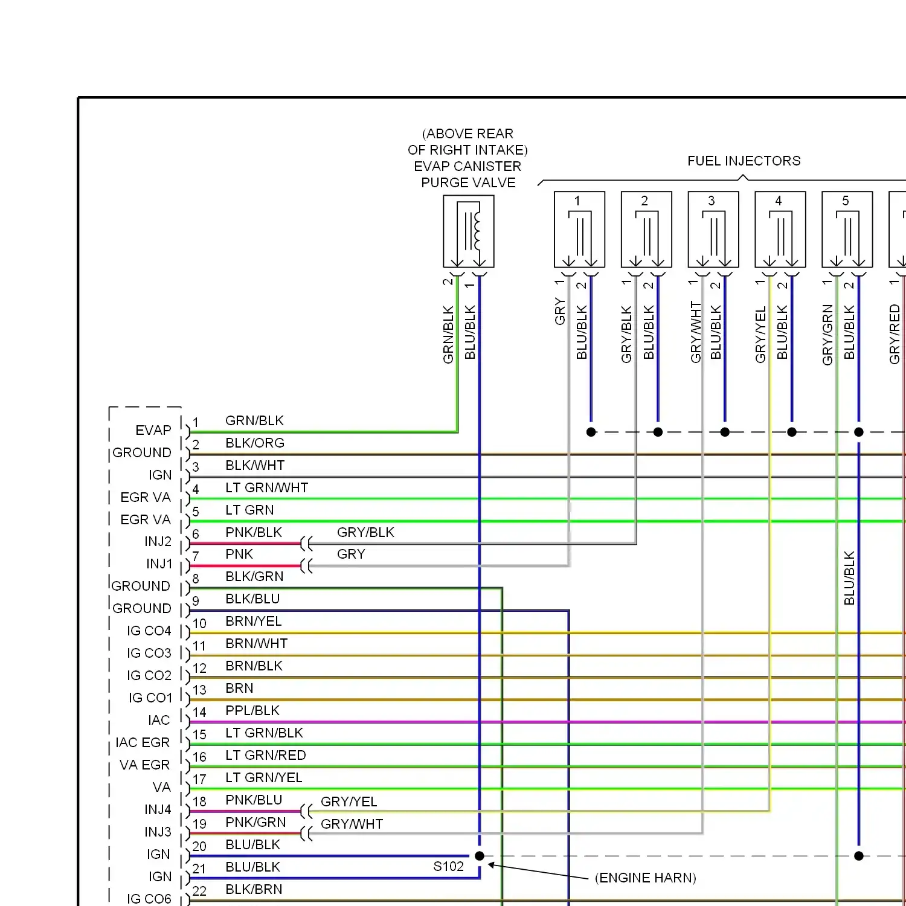Select the GRN/BLK wire label at pin 1
Screen dimensions: 906x906
click(x=254, y=420)
